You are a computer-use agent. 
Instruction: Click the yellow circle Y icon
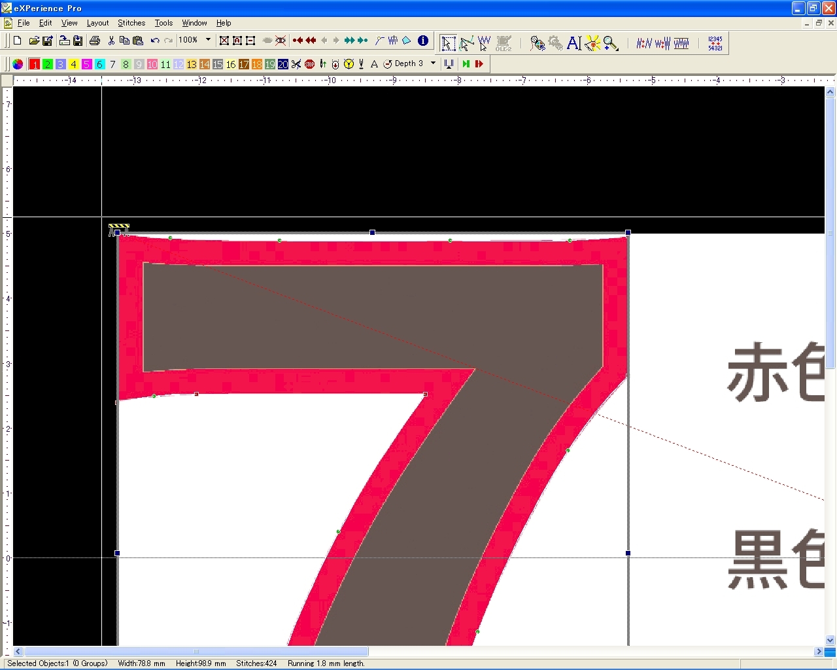click(349, 64)
